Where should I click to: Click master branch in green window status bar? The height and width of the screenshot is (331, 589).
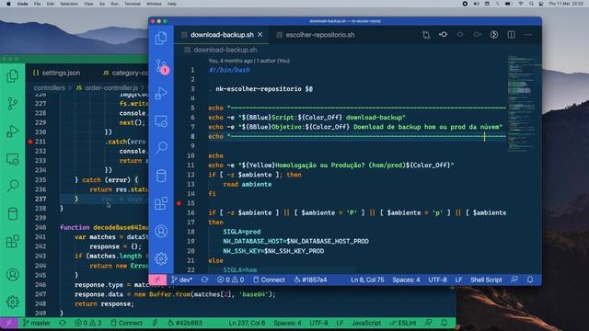click(x=37, y=323)
